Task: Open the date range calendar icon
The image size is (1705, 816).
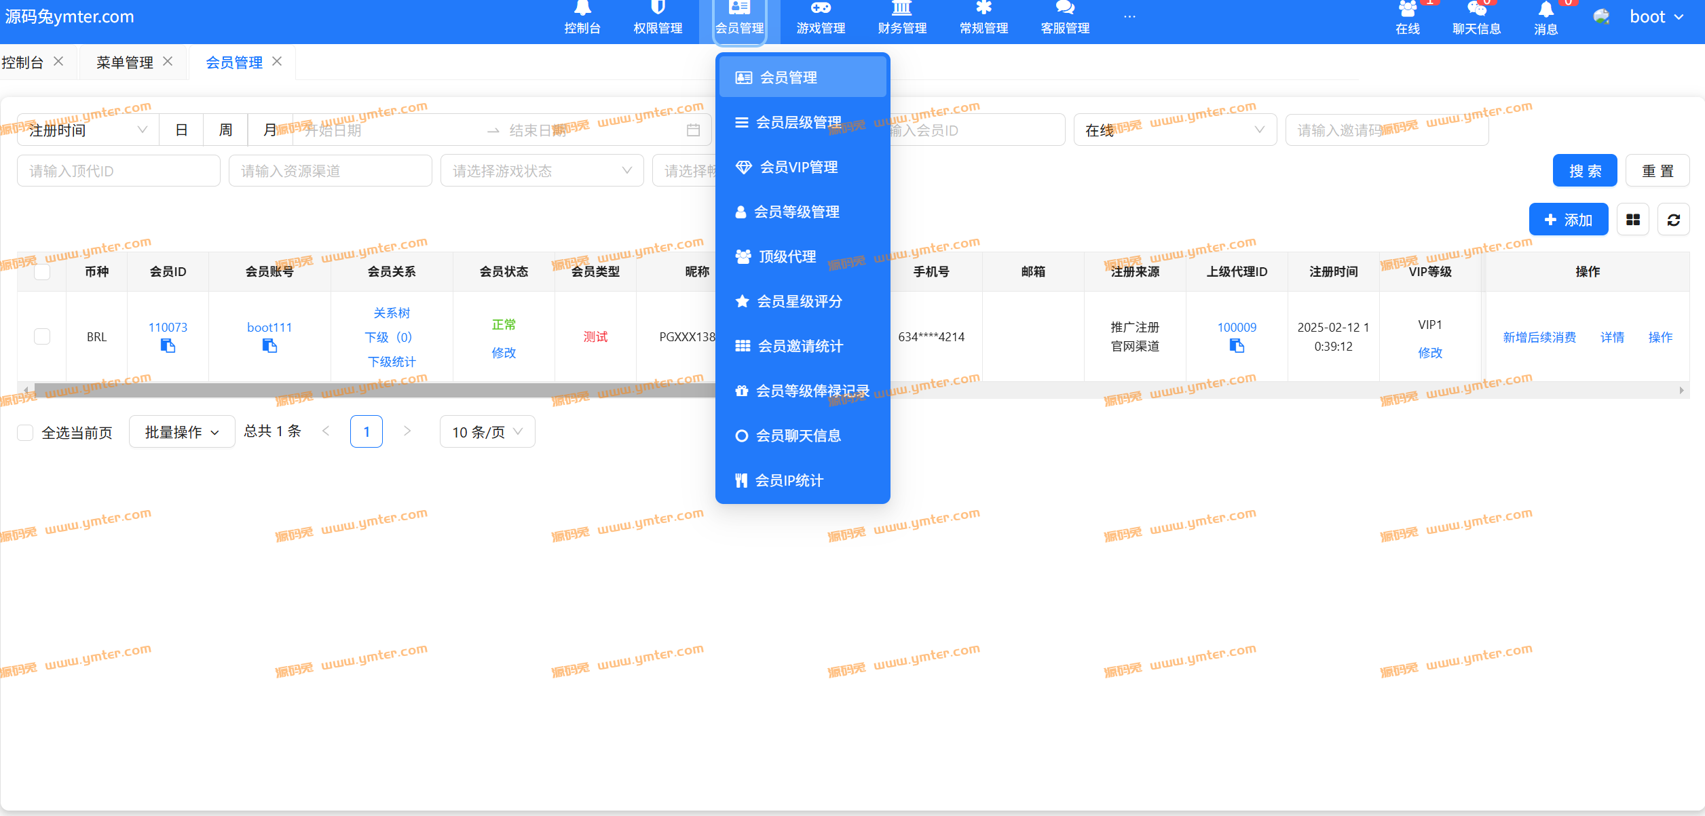Action: (x=693, y=130)
